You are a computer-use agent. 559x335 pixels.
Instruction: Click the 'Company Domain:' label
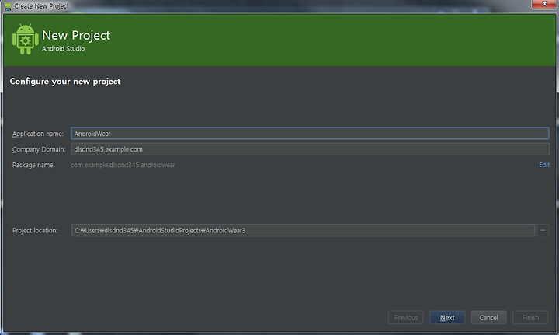[x=39, y=149]
